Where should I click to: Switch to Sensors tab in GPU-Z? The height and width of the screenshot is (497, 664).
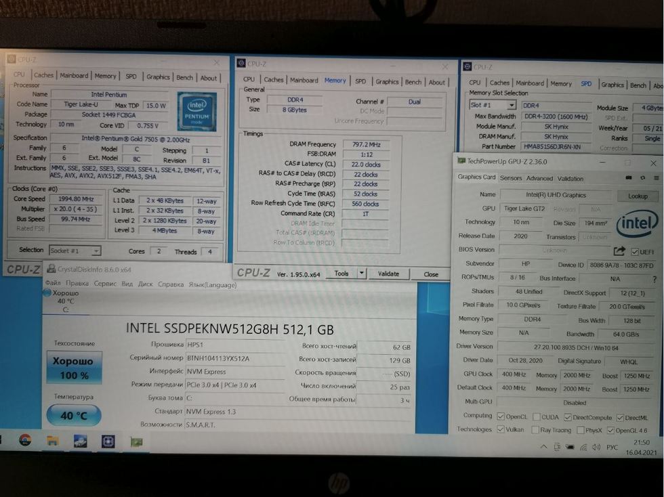tap(511, 178)
